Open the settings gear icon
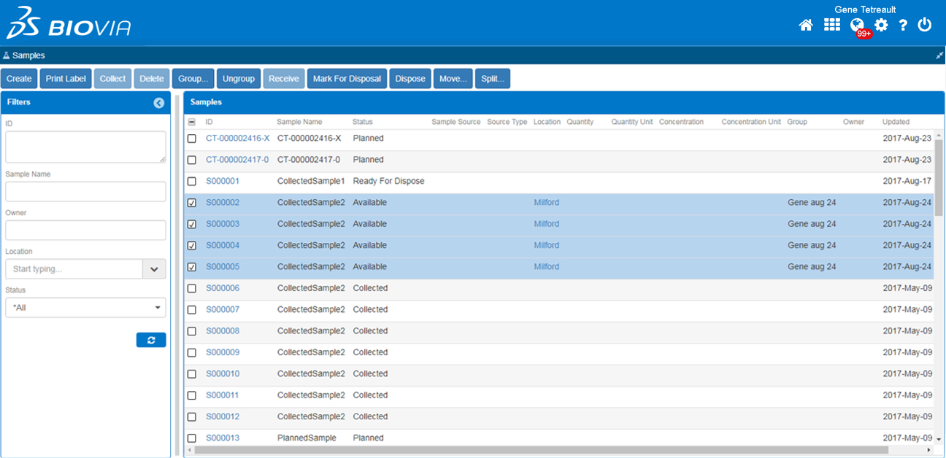 [x=881, y=26]
